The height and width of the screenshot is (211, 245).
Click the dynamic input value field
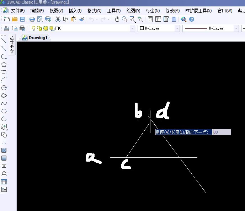[222, 132]
